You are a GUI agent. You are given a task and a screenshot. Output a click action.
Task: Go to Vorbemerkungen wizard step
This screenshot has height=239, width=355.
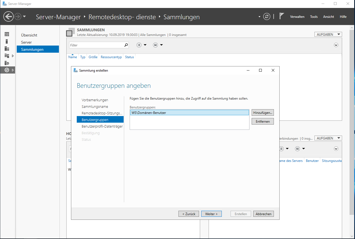pos(95,100)
